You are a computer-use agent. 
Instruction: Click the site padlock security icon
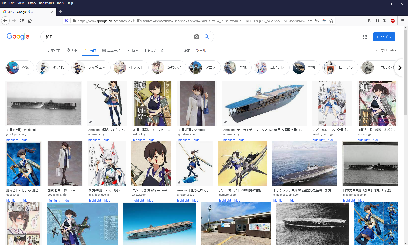pos(74,21)
